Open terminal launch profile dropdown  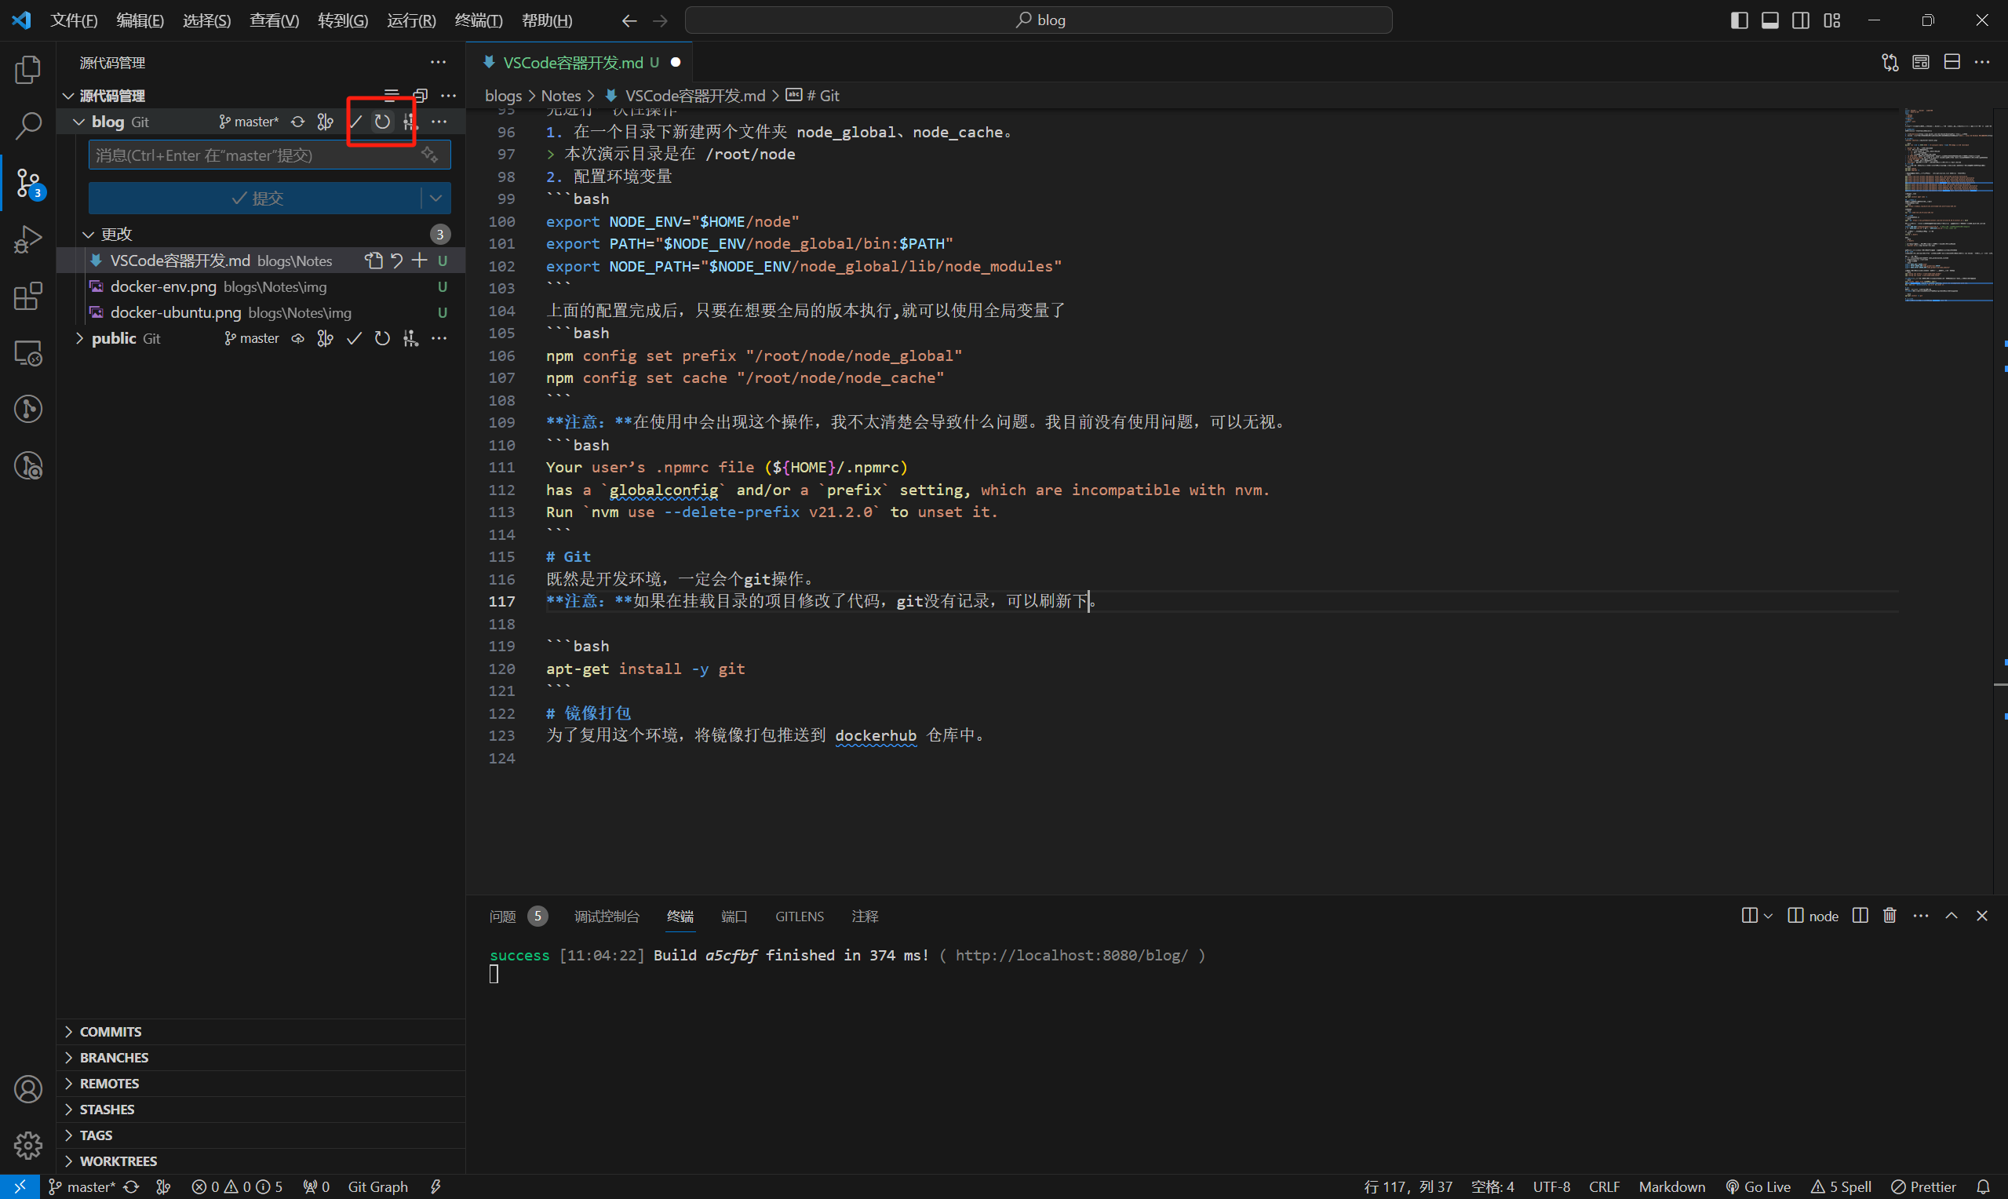click(x=1768, y=916)
